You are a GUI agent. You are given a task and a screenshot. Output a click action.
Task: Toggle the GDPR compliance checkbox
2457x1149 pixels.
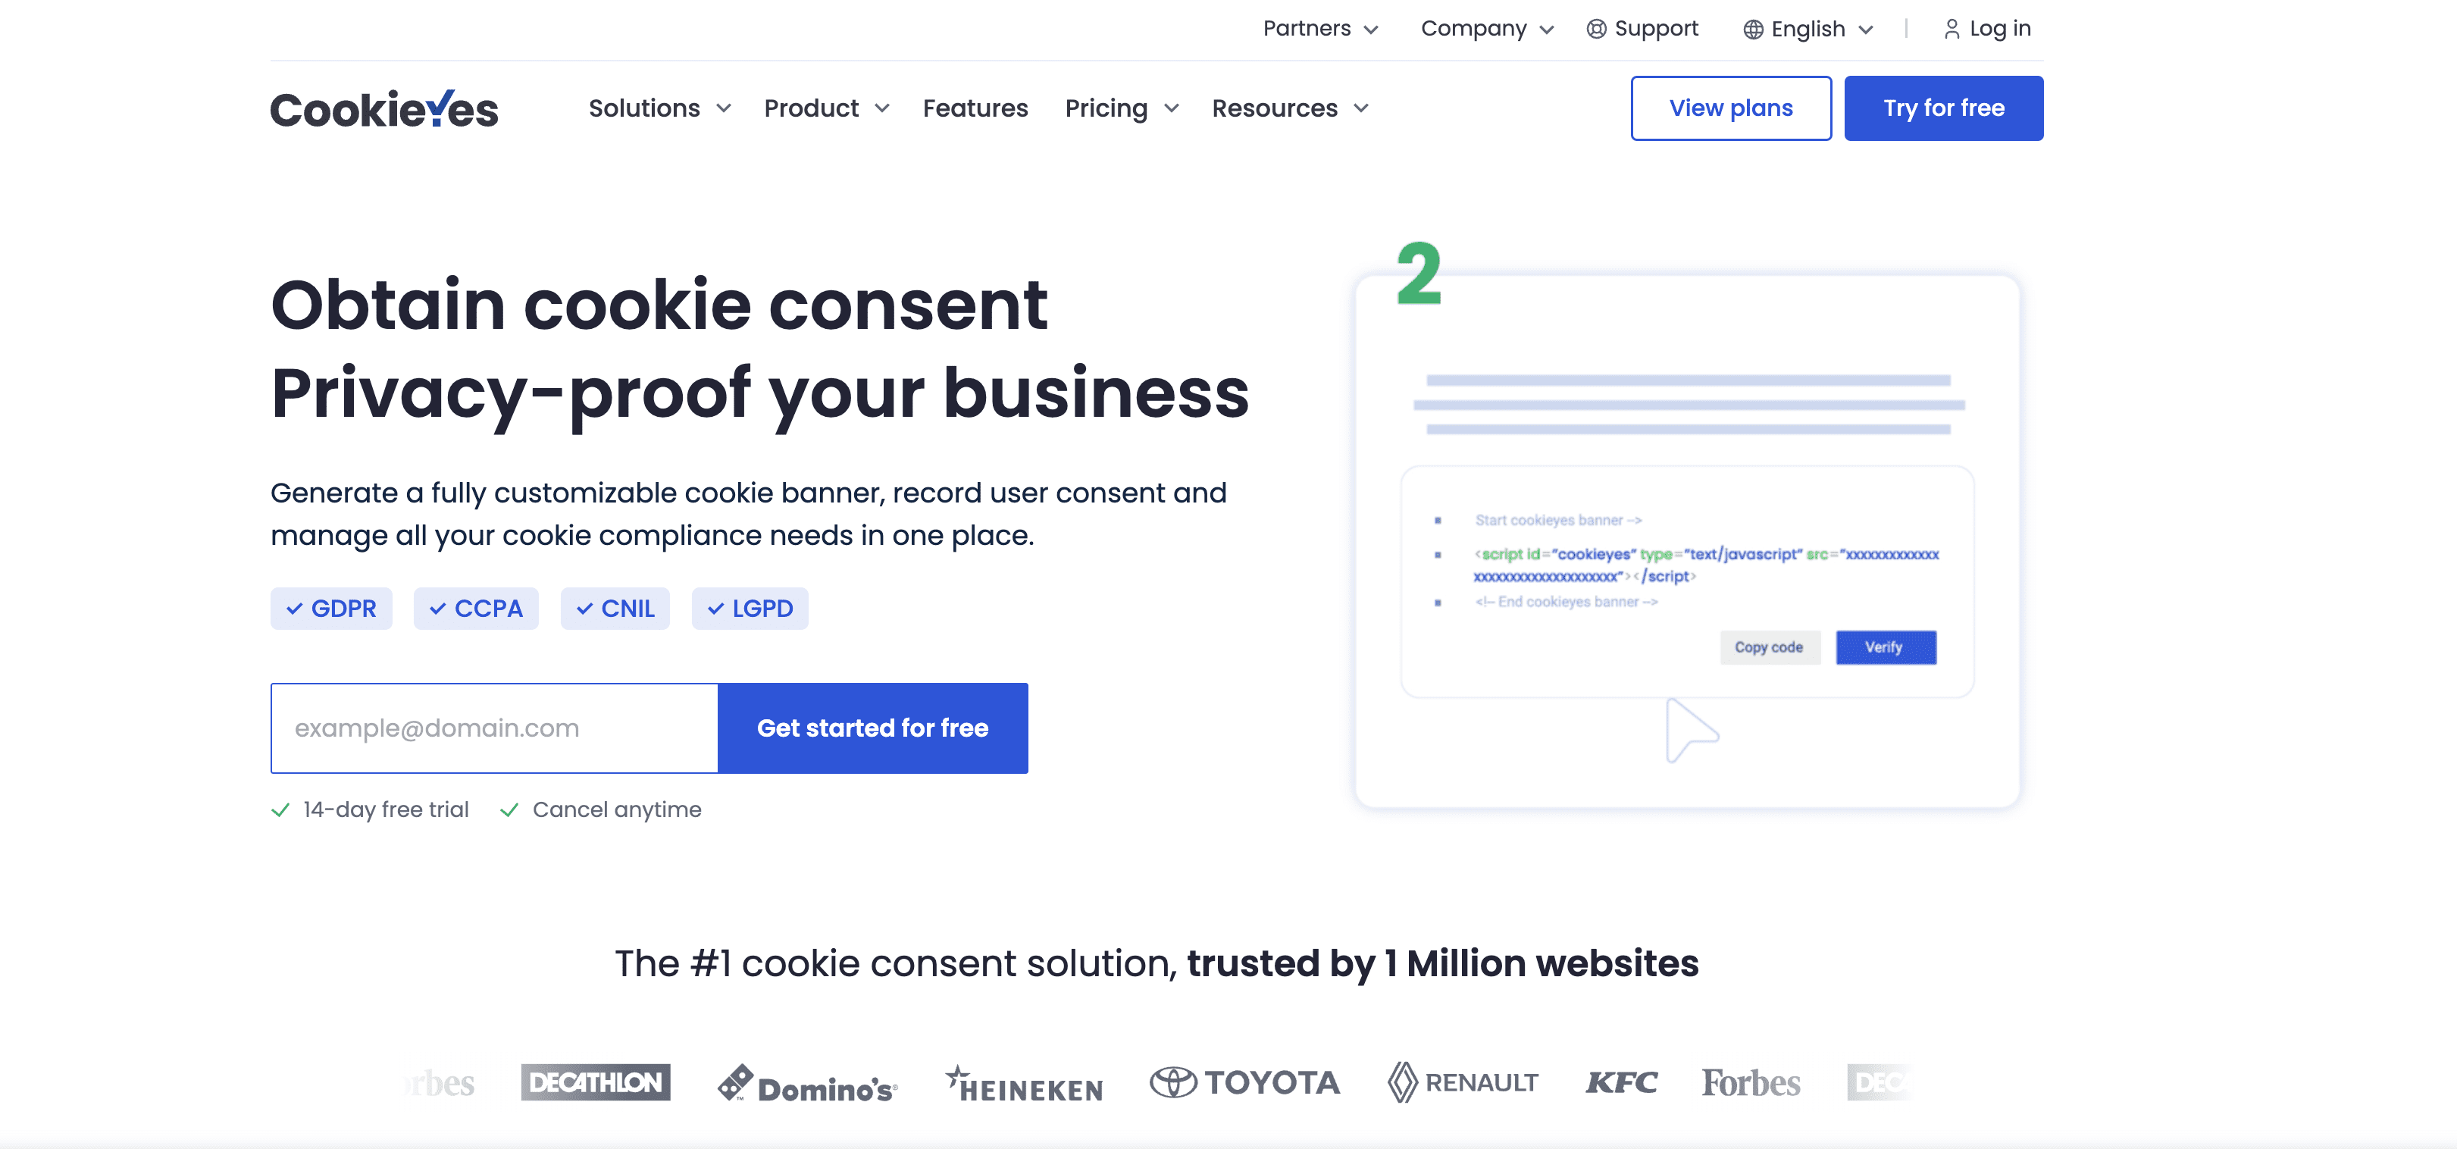[327, 608]
